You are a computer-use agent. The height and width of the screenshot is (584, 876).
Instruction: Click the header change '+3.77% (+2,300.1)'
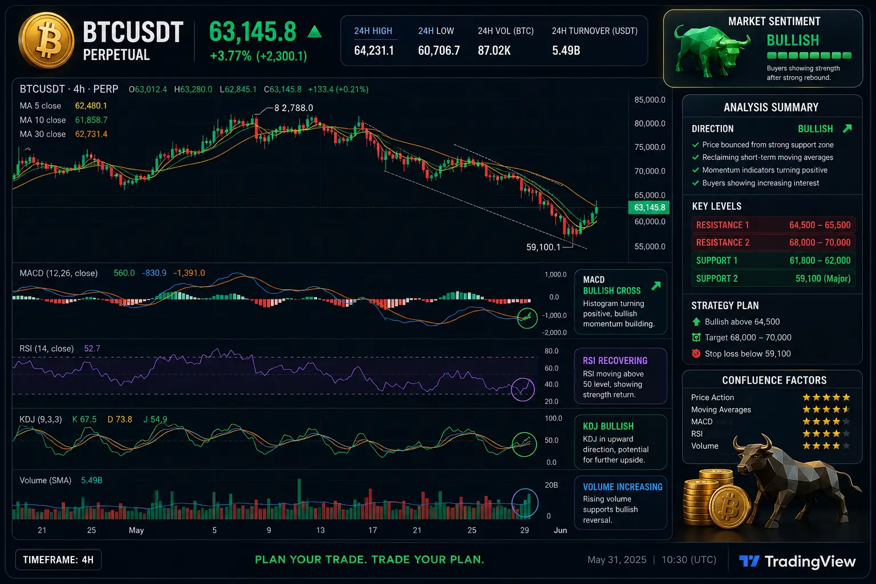pyautogui.click(x=258, y=56)
